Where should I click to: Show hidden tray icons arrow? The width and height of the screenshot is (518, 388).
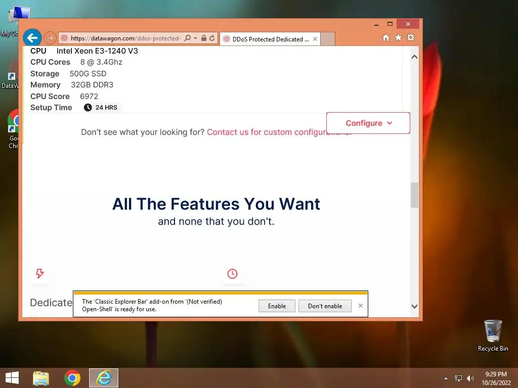446,378
